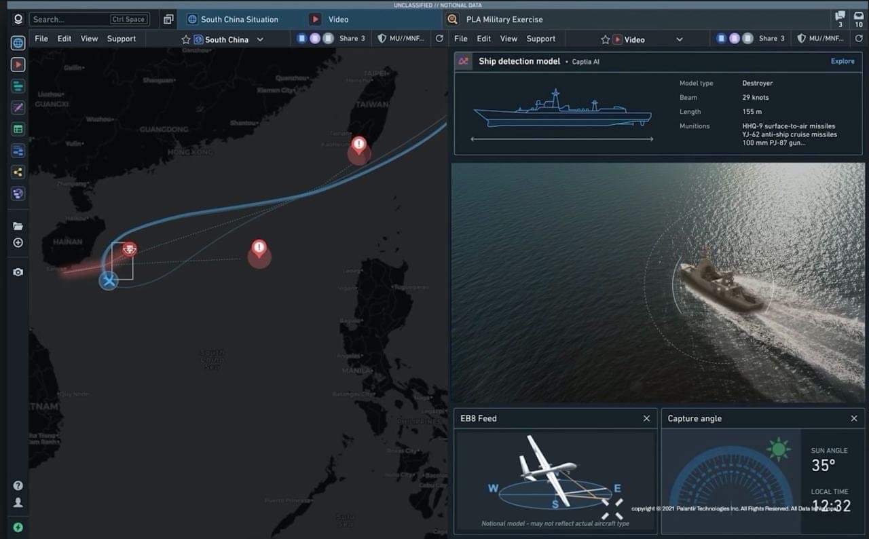The height and width of the screenshot is (539, 869).
Task: Click the app logo icon beside search
Action: click(18, 19)
